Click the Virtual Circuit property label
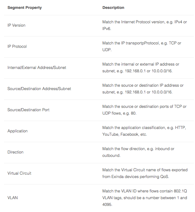Screen dimensions: 195x212 pyautogui.click(x=19, y=173)
